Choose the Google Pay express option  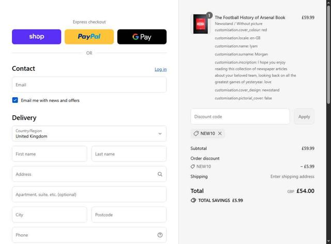click(x=142, y=37)
